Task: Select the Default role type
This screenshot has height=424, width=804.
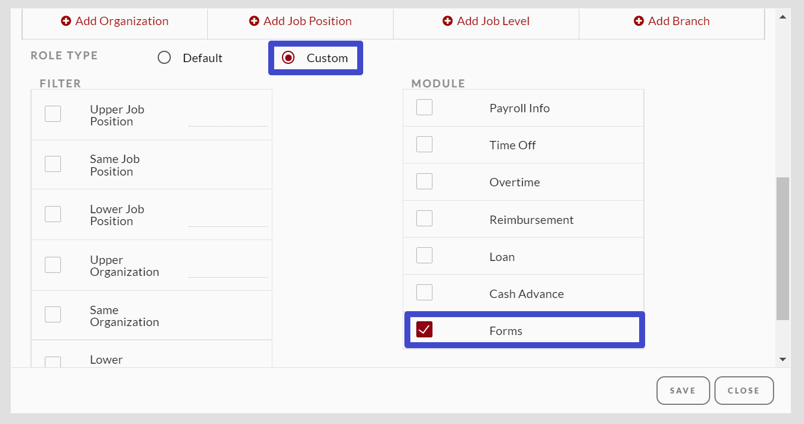Action: [x=164, y=58]
